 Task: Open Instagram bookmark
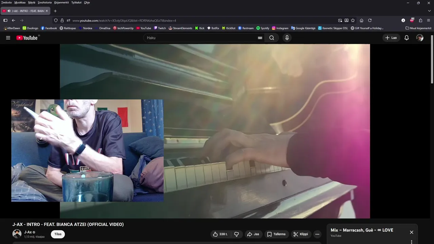280,28
